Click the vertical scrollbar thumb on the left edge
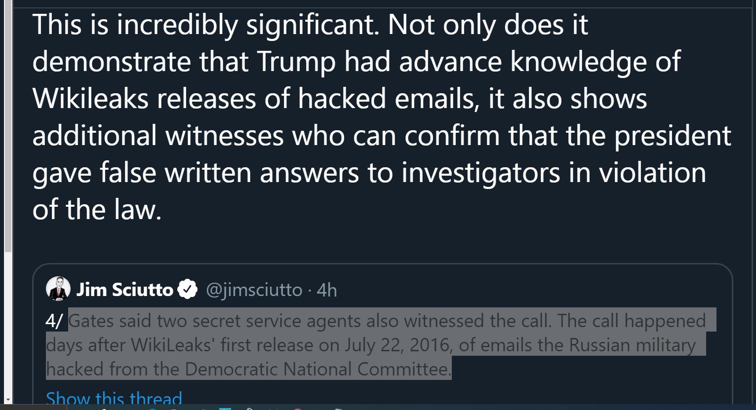 pyautogui.click(x=7, y=127)
